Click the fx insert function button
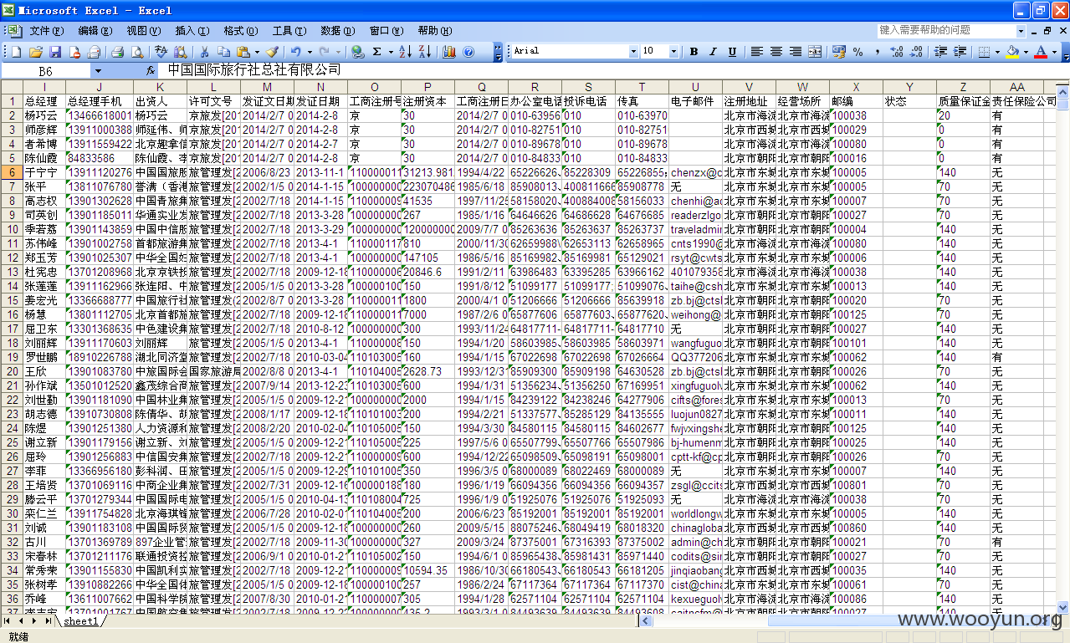The image size is (1070, 643). click(151, 71)
